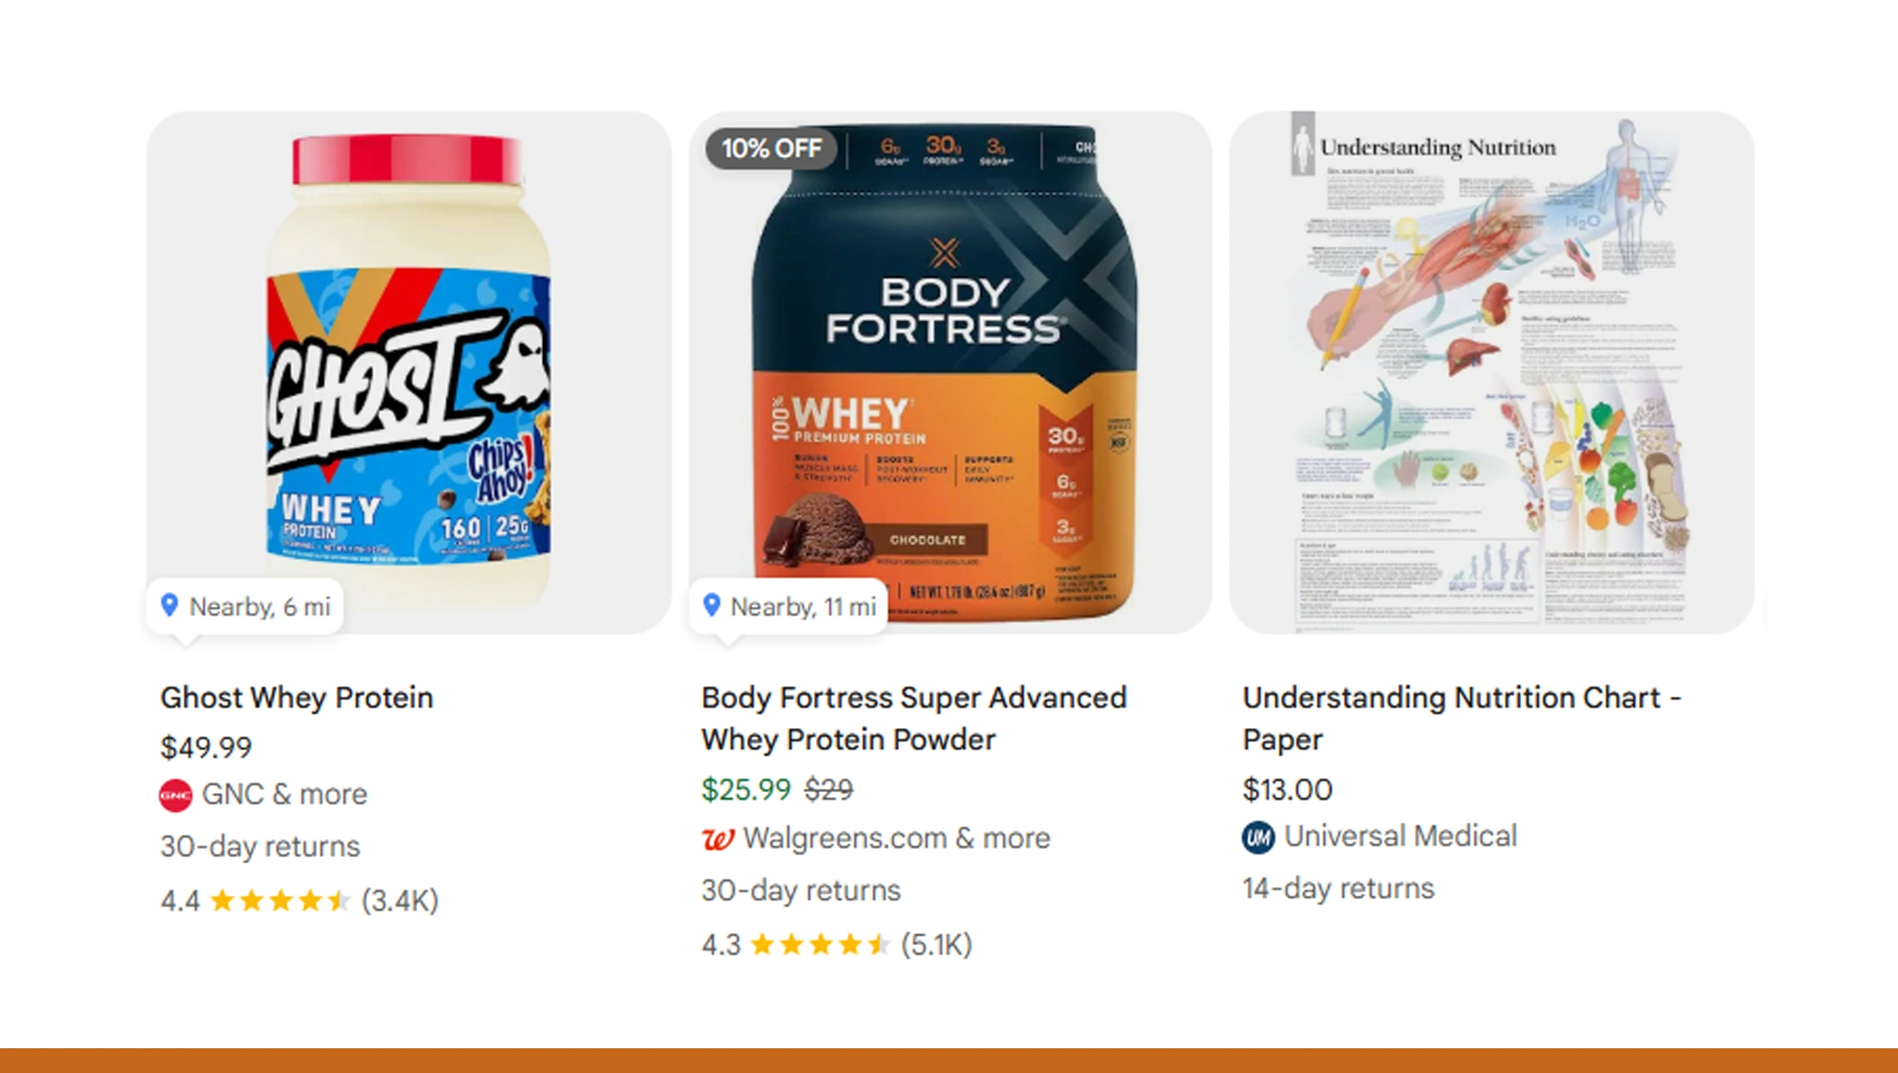Click the Body Fortress location pin icon
The image size is (1898, 1073).
click(711, 605)
